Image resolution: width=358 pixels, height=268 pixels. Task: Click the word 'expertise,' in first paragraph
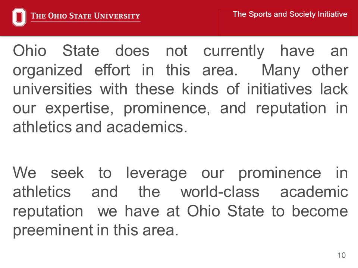[79, 109]
